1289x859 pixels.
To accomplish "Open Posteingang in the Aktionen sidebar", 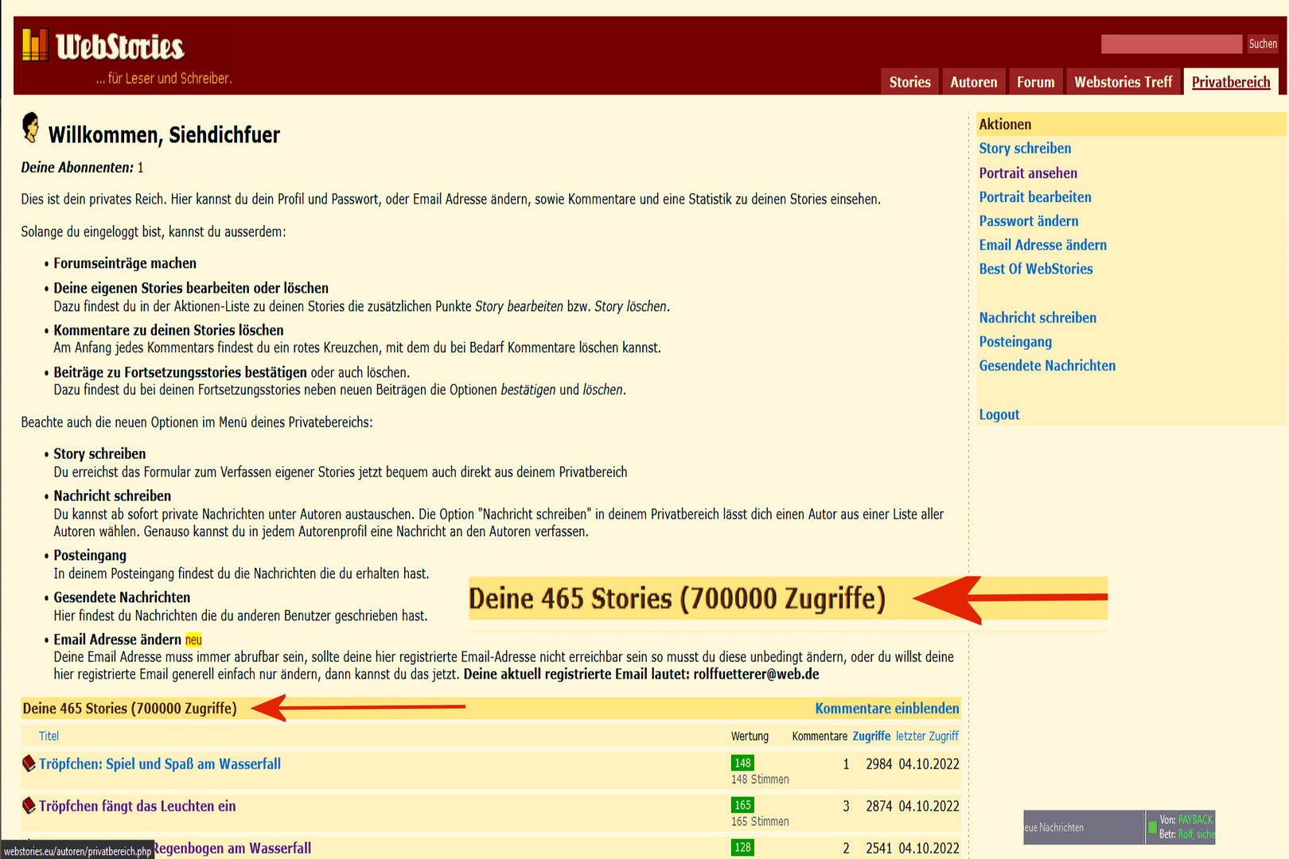I will [x=1015, y=341].
